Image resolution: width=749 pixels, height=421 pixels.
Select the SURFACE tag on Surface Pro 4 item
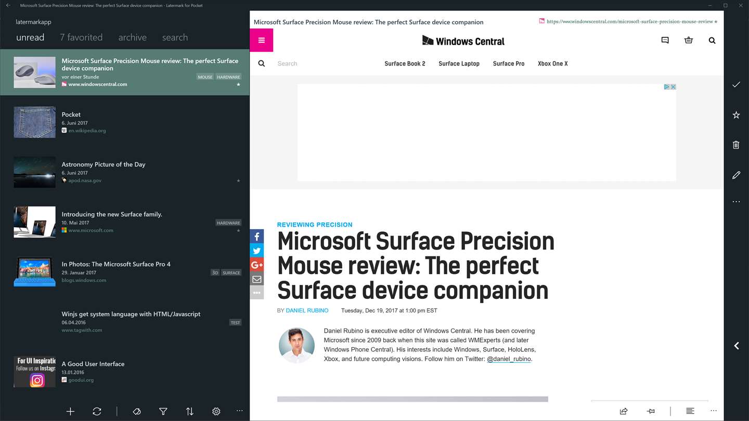pyautogui.click(x=231, y=272)
